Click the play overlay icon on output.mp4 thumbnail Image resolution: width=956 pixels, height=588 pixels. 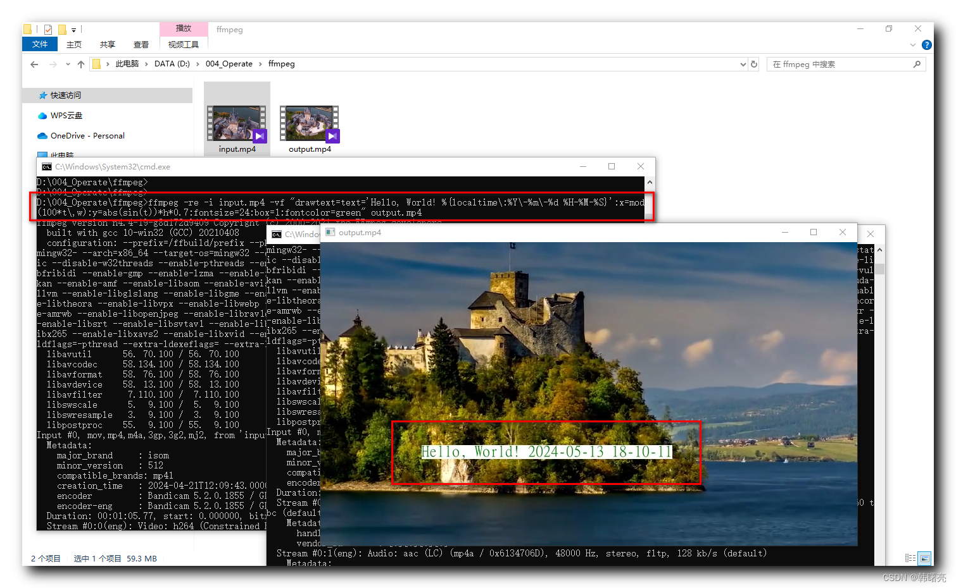click(332, 135)
